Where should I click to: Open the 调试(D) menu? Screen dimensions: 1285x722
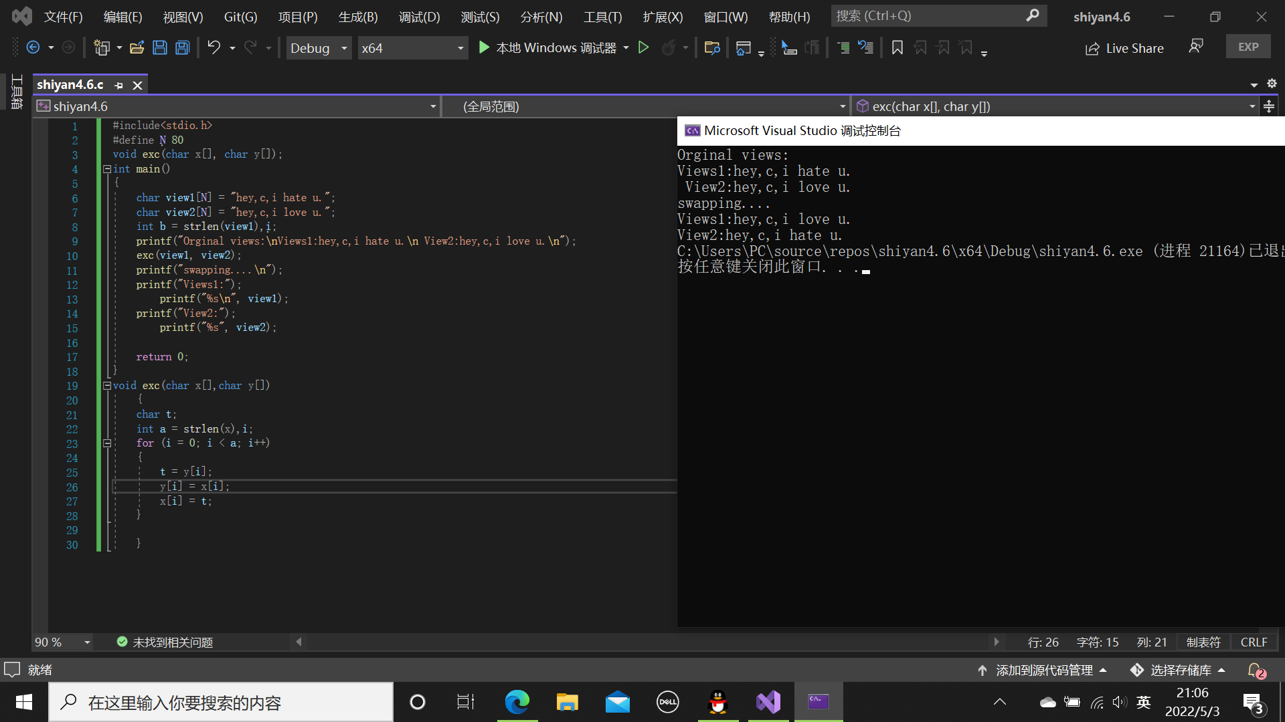coord(419,17)
